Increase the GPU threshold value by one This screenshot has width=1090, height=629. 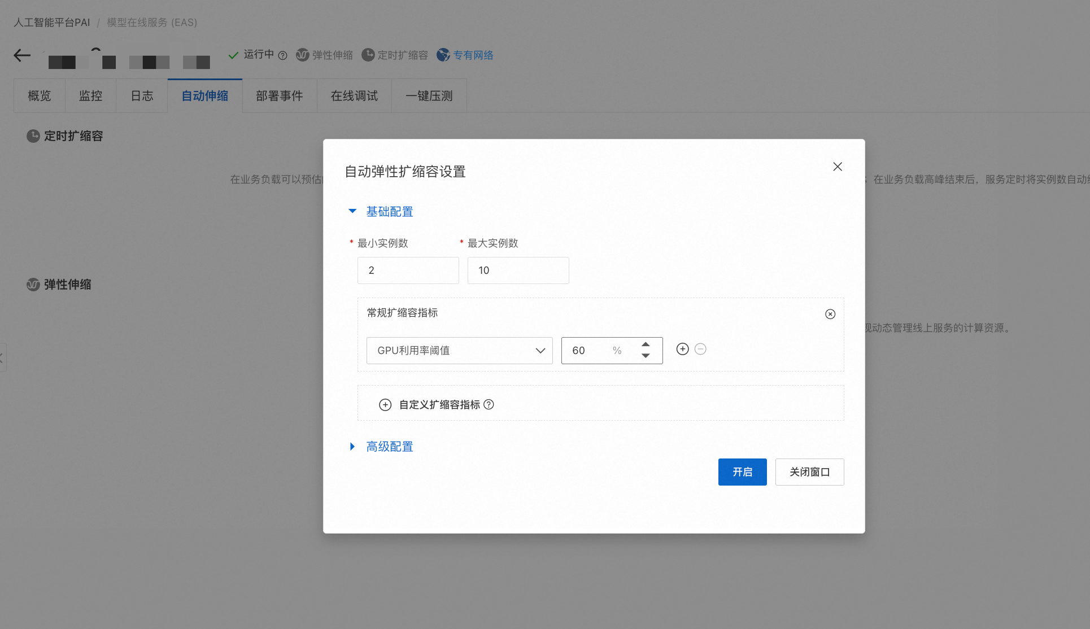646,344
